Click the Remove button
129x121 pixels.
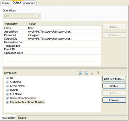coord(114,100)
